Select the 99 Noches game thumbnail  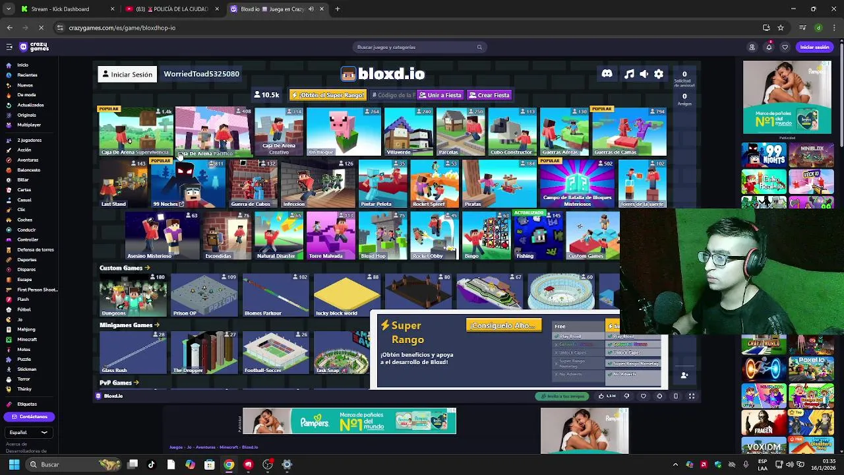189,184
